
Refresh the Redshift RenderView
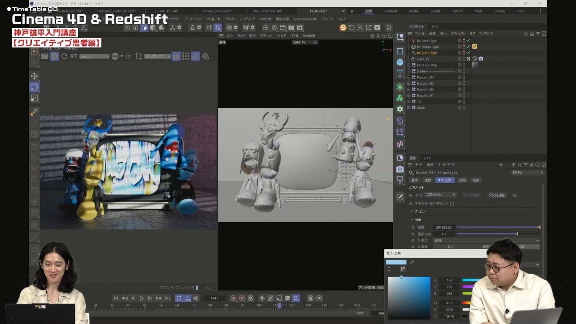click(x=64, y=56)
